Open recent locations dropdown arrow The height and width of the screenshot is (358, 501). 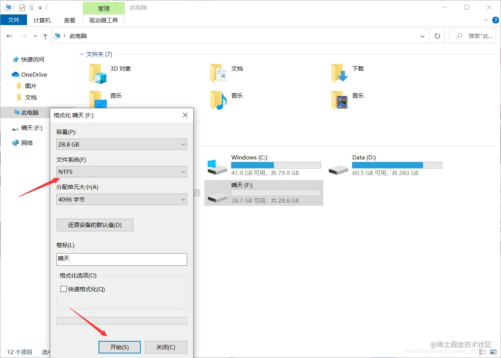point(35,36)
